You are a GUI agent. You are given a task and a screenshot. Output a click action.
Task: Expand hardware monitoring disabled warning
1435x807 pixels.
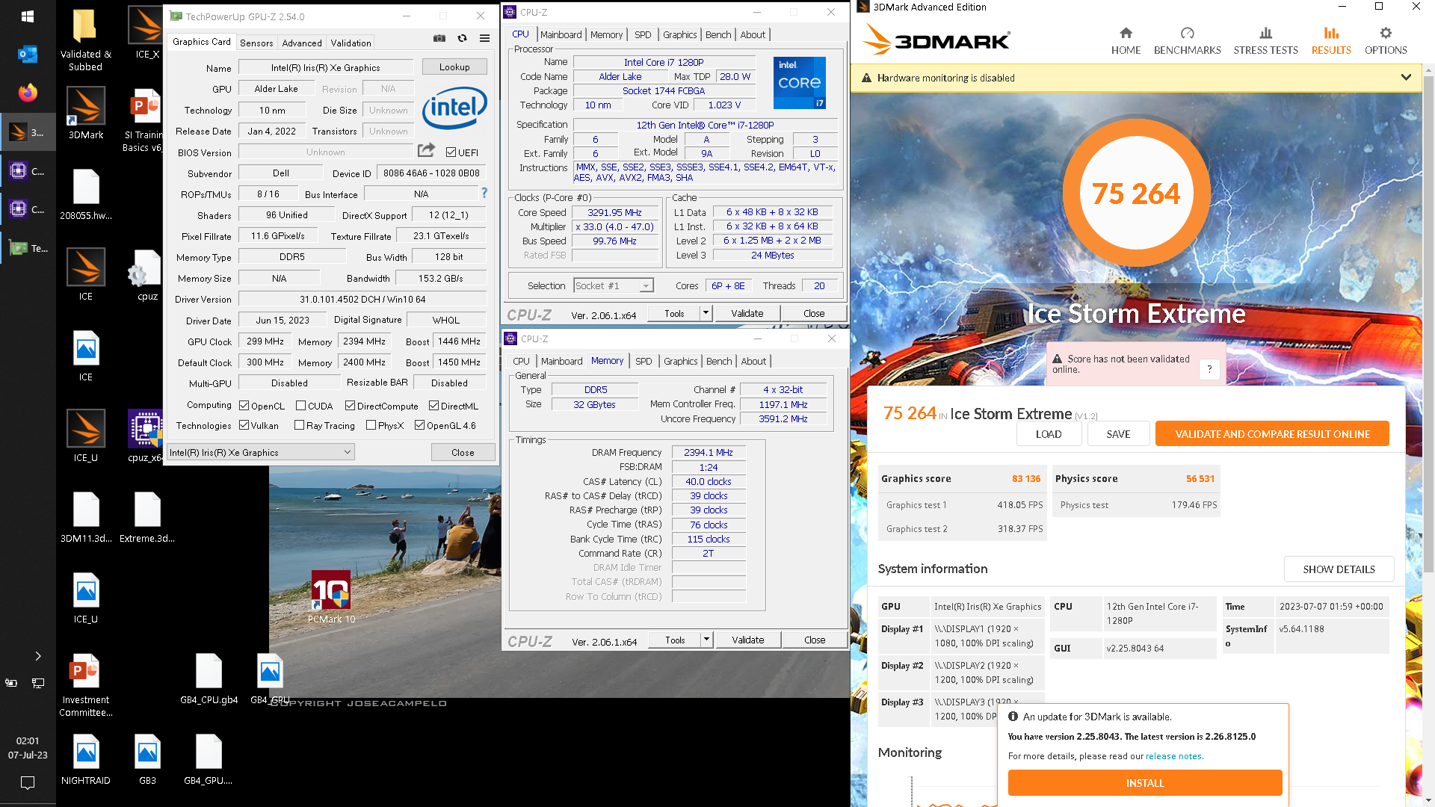click(1406, 78)
